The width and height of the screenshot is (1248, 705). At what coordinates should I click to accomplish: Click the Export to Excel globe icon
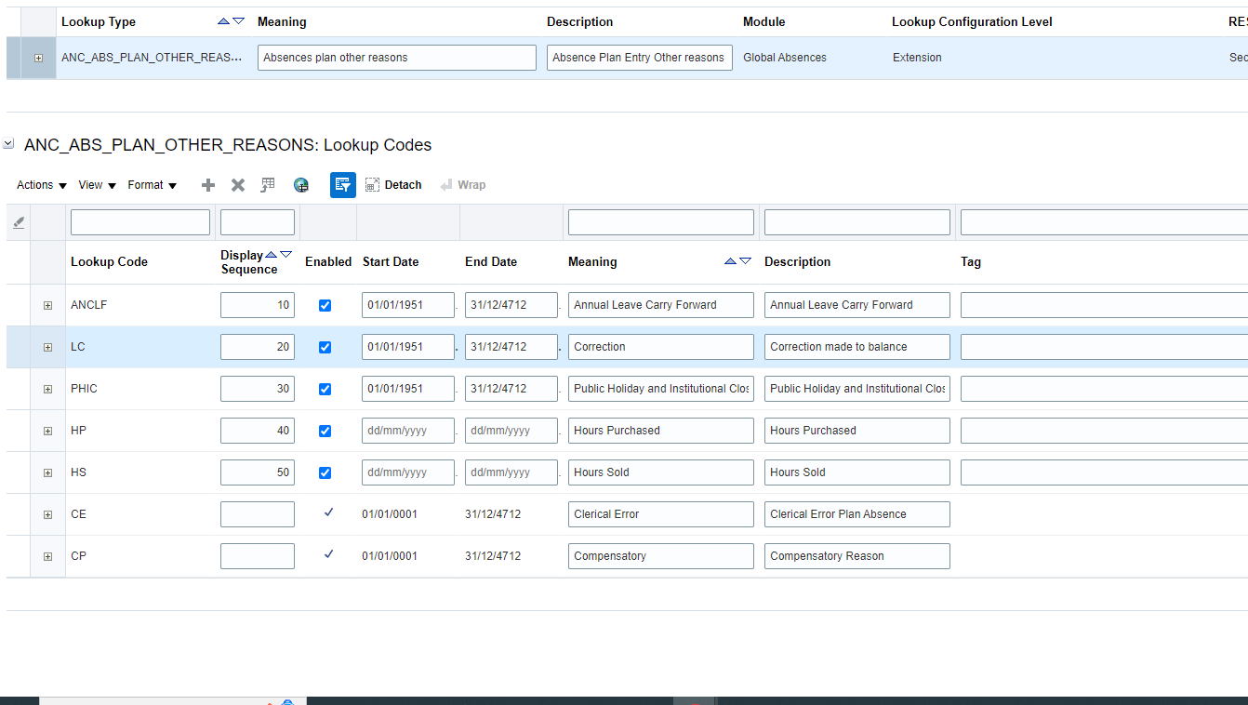point(301,184)
